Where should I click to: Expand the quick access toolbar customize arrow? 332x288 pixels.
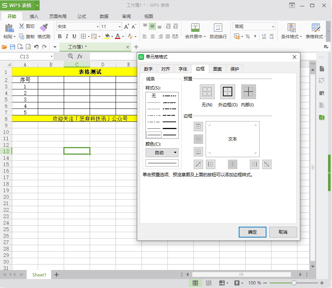(x=55, y=47)
